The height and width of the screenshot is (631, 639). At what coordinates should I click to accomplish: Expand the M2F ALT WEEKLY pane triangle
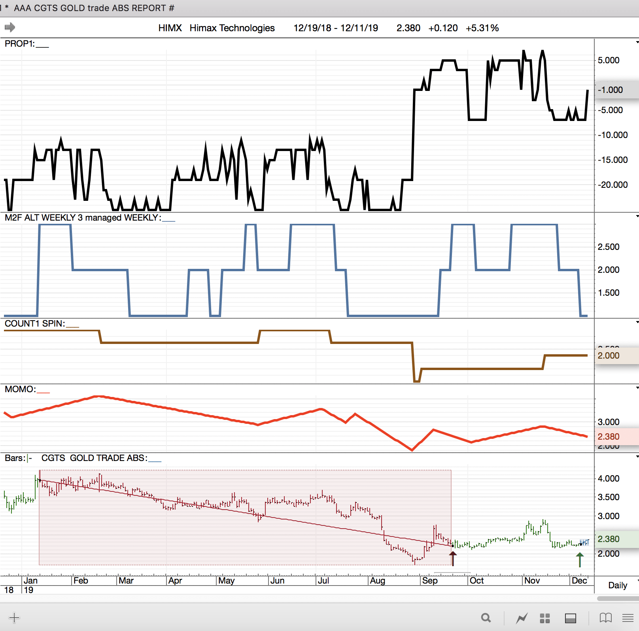[x=637, y=216]
